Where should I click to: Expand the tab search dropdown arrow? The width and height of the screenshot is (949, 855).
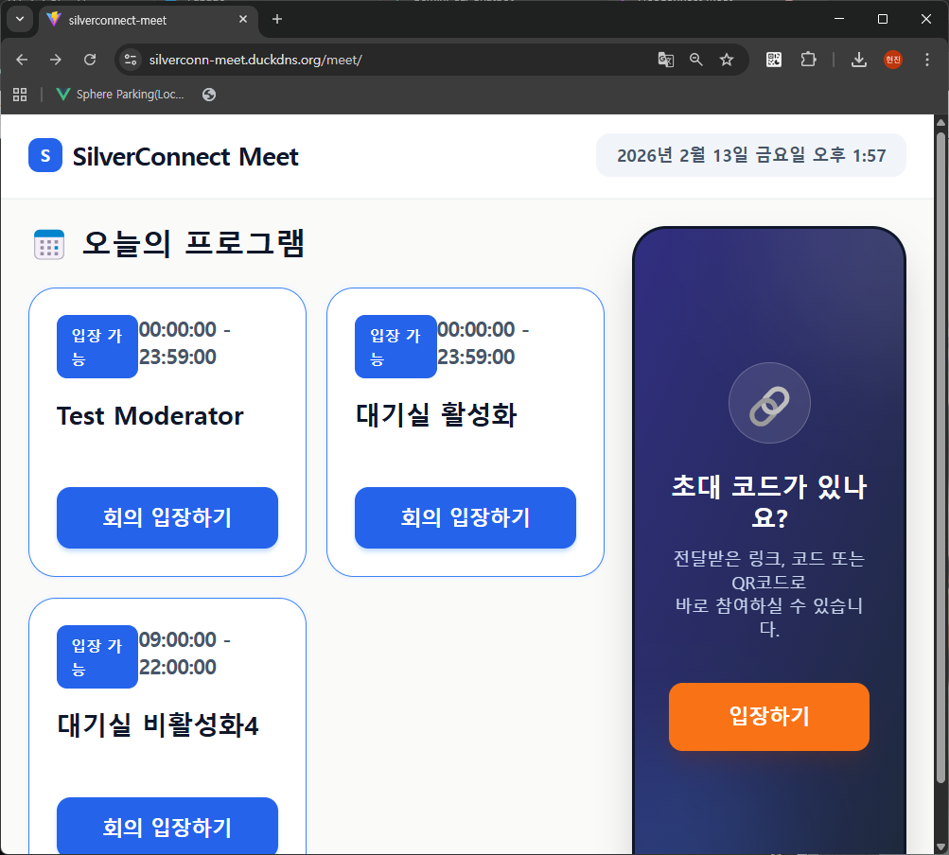19,19
